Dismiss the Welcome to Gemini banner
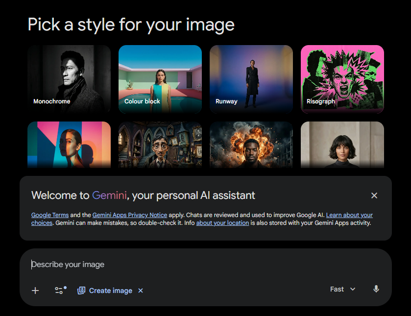This screenshot has height=316, width=411. point(374,195)
